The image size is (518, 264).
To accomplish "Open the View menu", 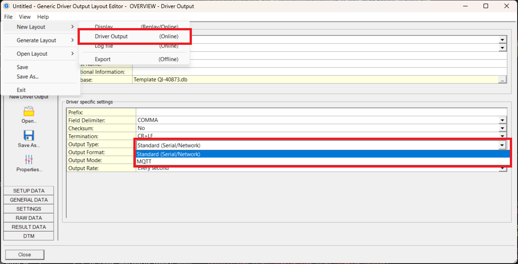I will coord(24,17).
